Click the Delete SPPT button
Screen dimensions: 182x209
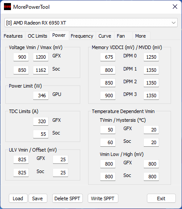click(x=67, y=198)
